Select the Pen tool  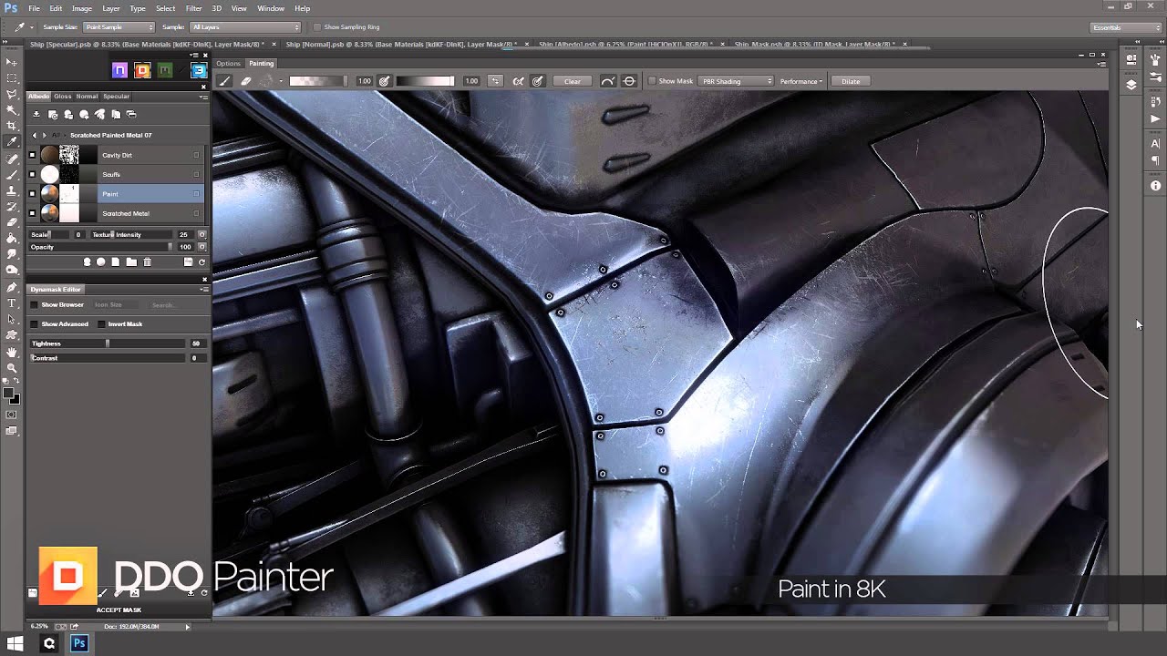pyautogui.click(x=12, y=286)
